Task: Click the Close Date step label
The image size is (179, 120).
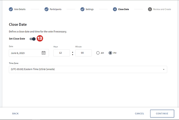Action: [x=123, y=9]
